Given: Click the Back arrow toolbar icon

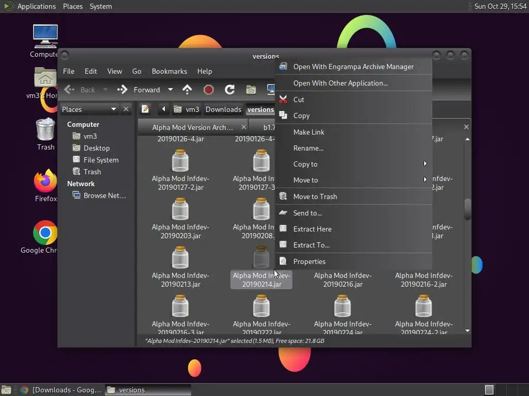Looking at the screenshot, I should tap(69, 90).
